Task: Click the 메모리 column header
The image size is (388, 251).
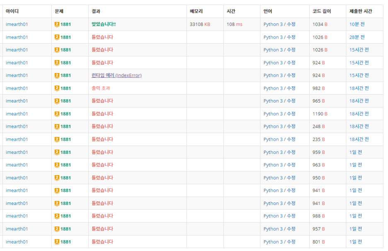Action: coord(196,11)
